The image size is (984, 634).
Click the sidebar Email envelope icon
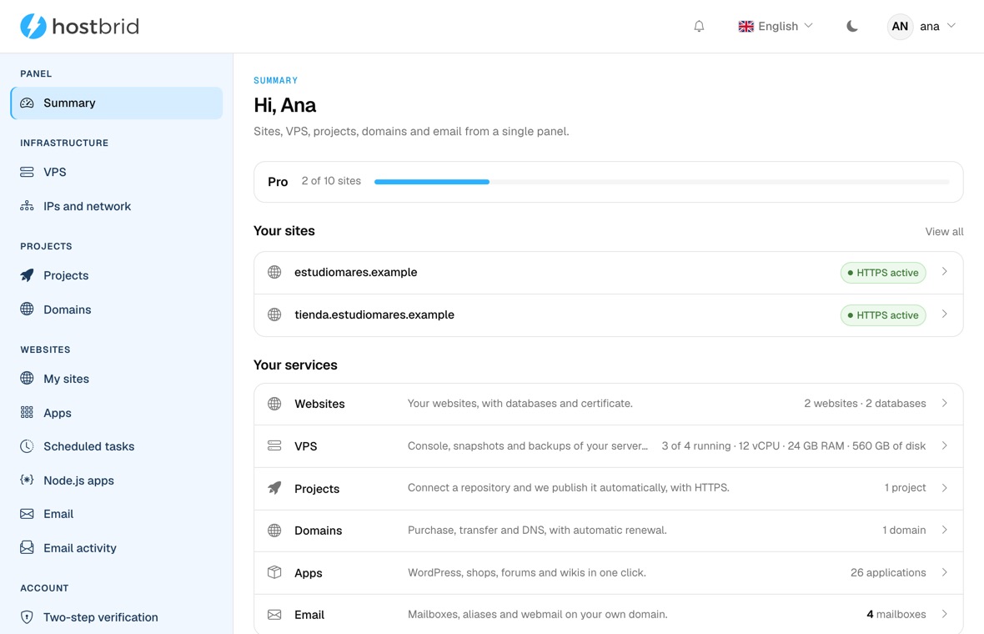pyautogui.click(x=27, y=514)
